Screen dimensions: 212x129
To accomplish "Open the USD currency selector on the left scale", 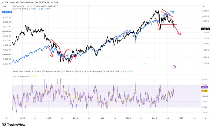I will tap(5, 6).
